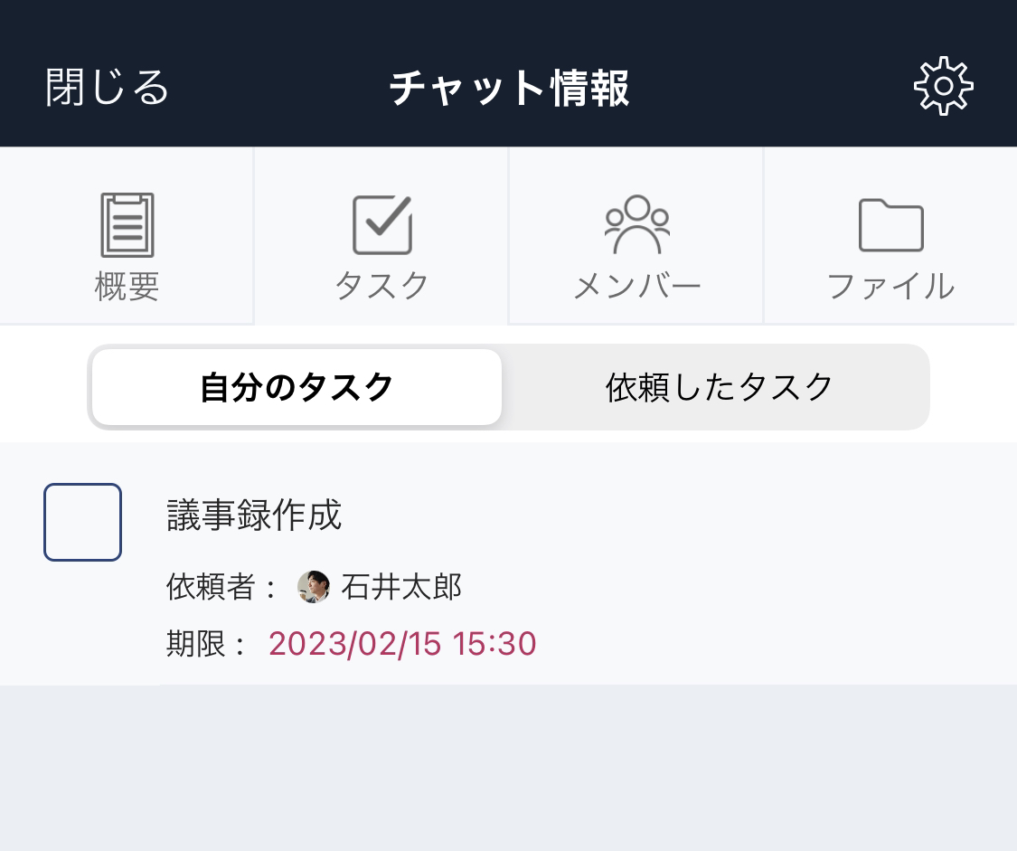Image resolution: width=1017 pixels, height=851 pixels.
Task: Tap the requester name 石井太郎
Action: click(x=400, y=586)
